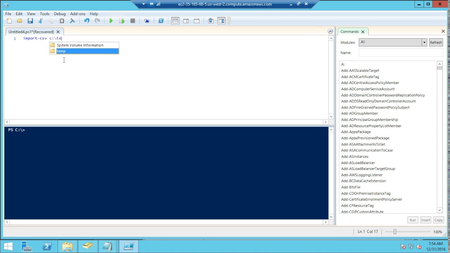
Task: Click scroll-up arrow of the commands list
Action: tap(439, 64)
